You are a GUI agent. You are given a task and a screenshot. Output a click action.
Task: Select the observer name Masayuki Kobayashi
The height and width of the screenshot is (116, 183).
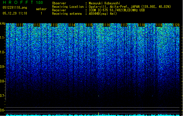coord(104,3)
